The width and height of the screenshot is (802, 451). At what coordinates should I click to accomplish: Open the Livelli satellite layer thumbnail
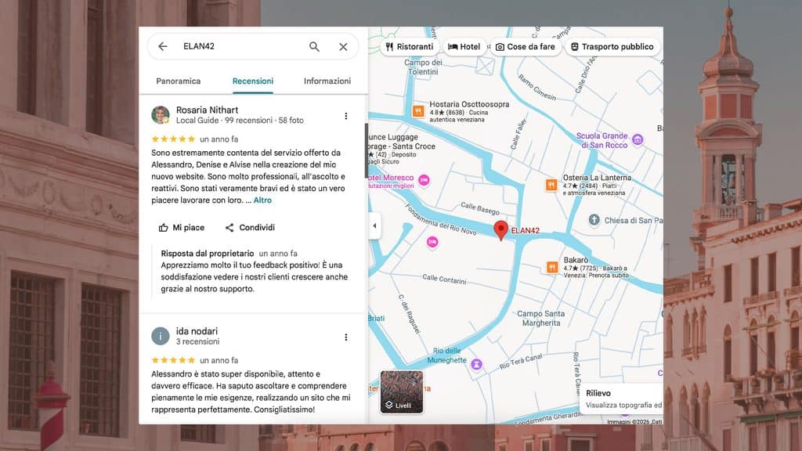pos(402,392)
